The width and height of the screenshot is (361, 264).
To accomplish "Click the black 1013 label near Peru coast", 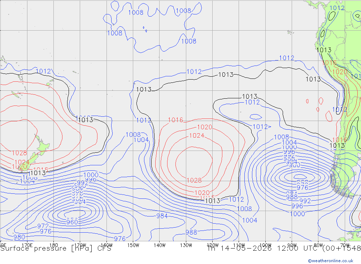I will click(x=324, y=50).
